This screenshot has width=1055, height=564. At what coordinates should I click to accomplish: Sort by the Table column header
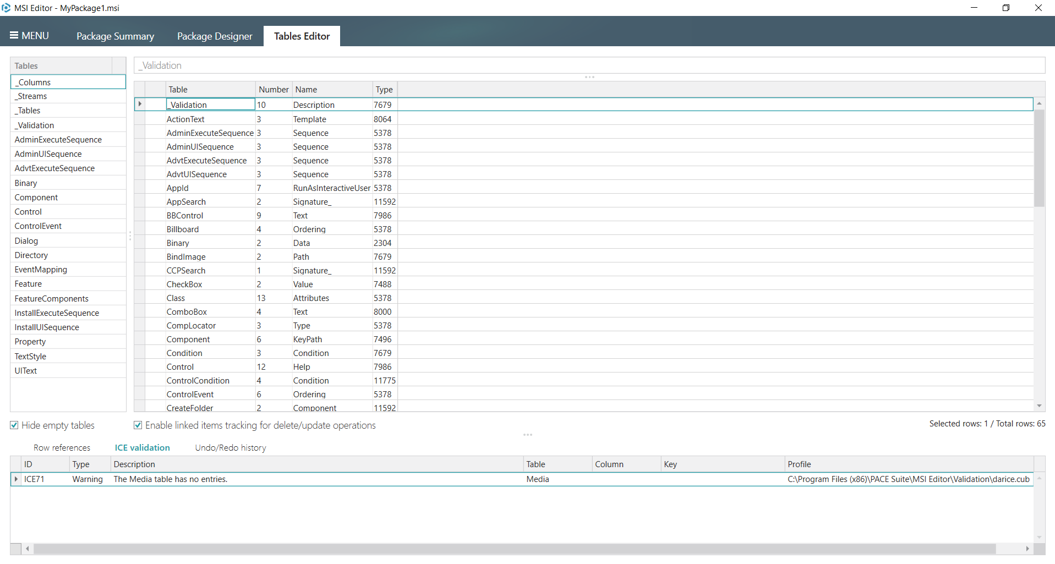tap(211, 90)
